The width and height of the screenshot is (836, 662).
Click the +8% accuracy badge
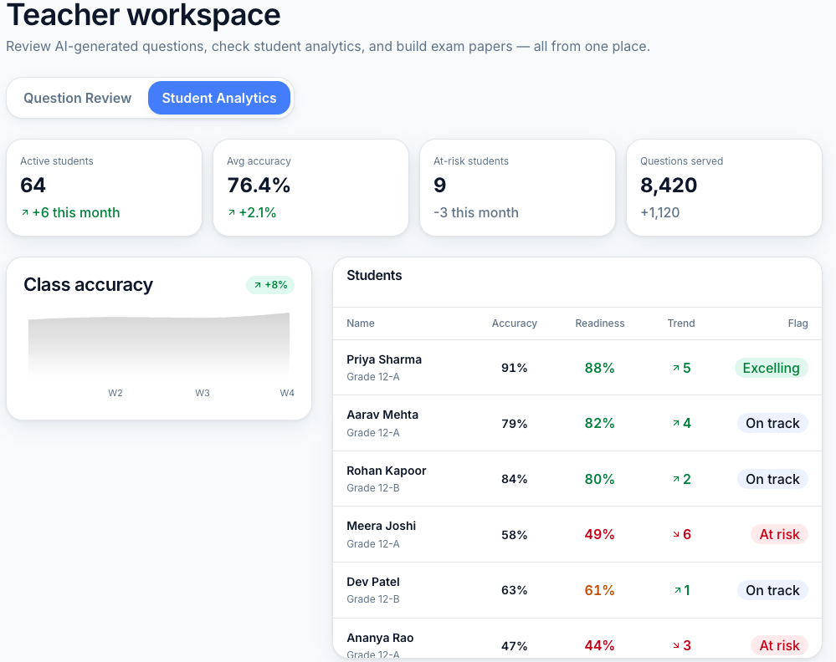pyautogui.click(x=270, y=285)
